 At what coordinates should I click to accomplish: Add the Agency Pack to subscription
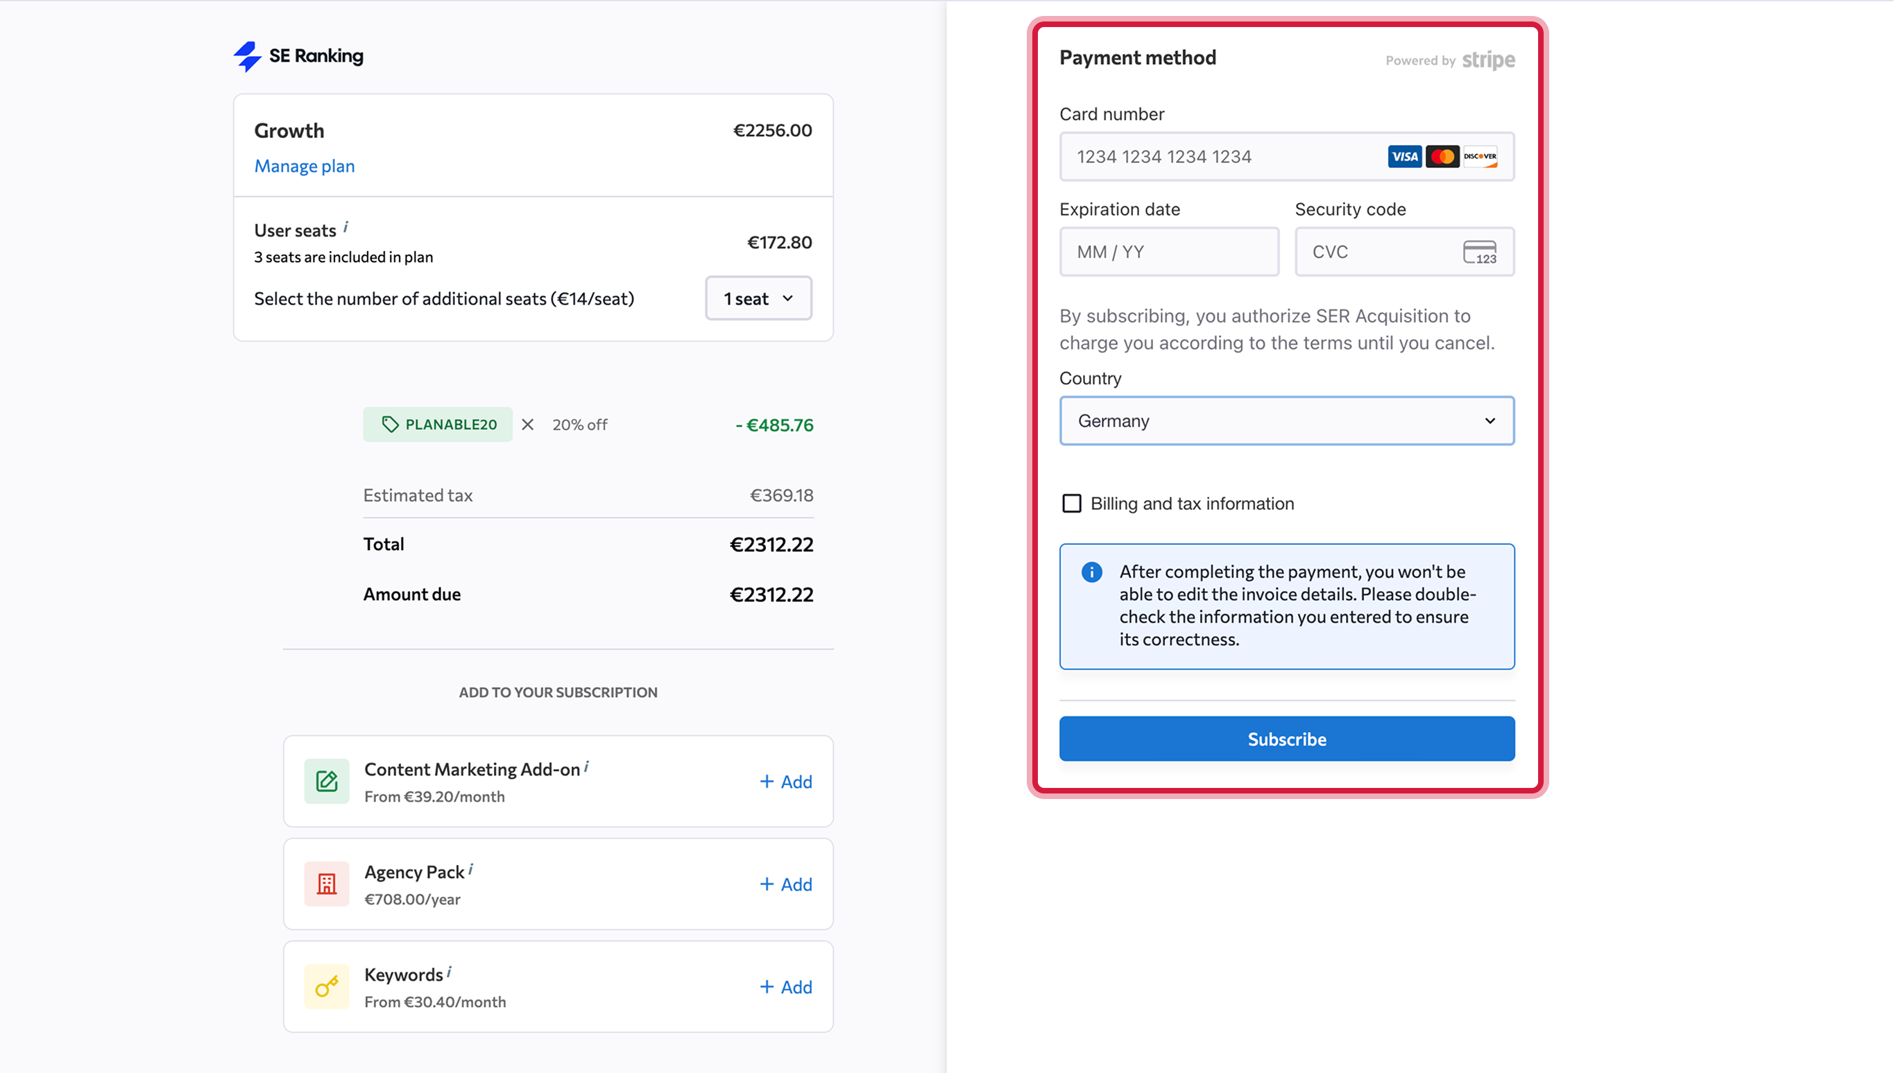[785, 884]
